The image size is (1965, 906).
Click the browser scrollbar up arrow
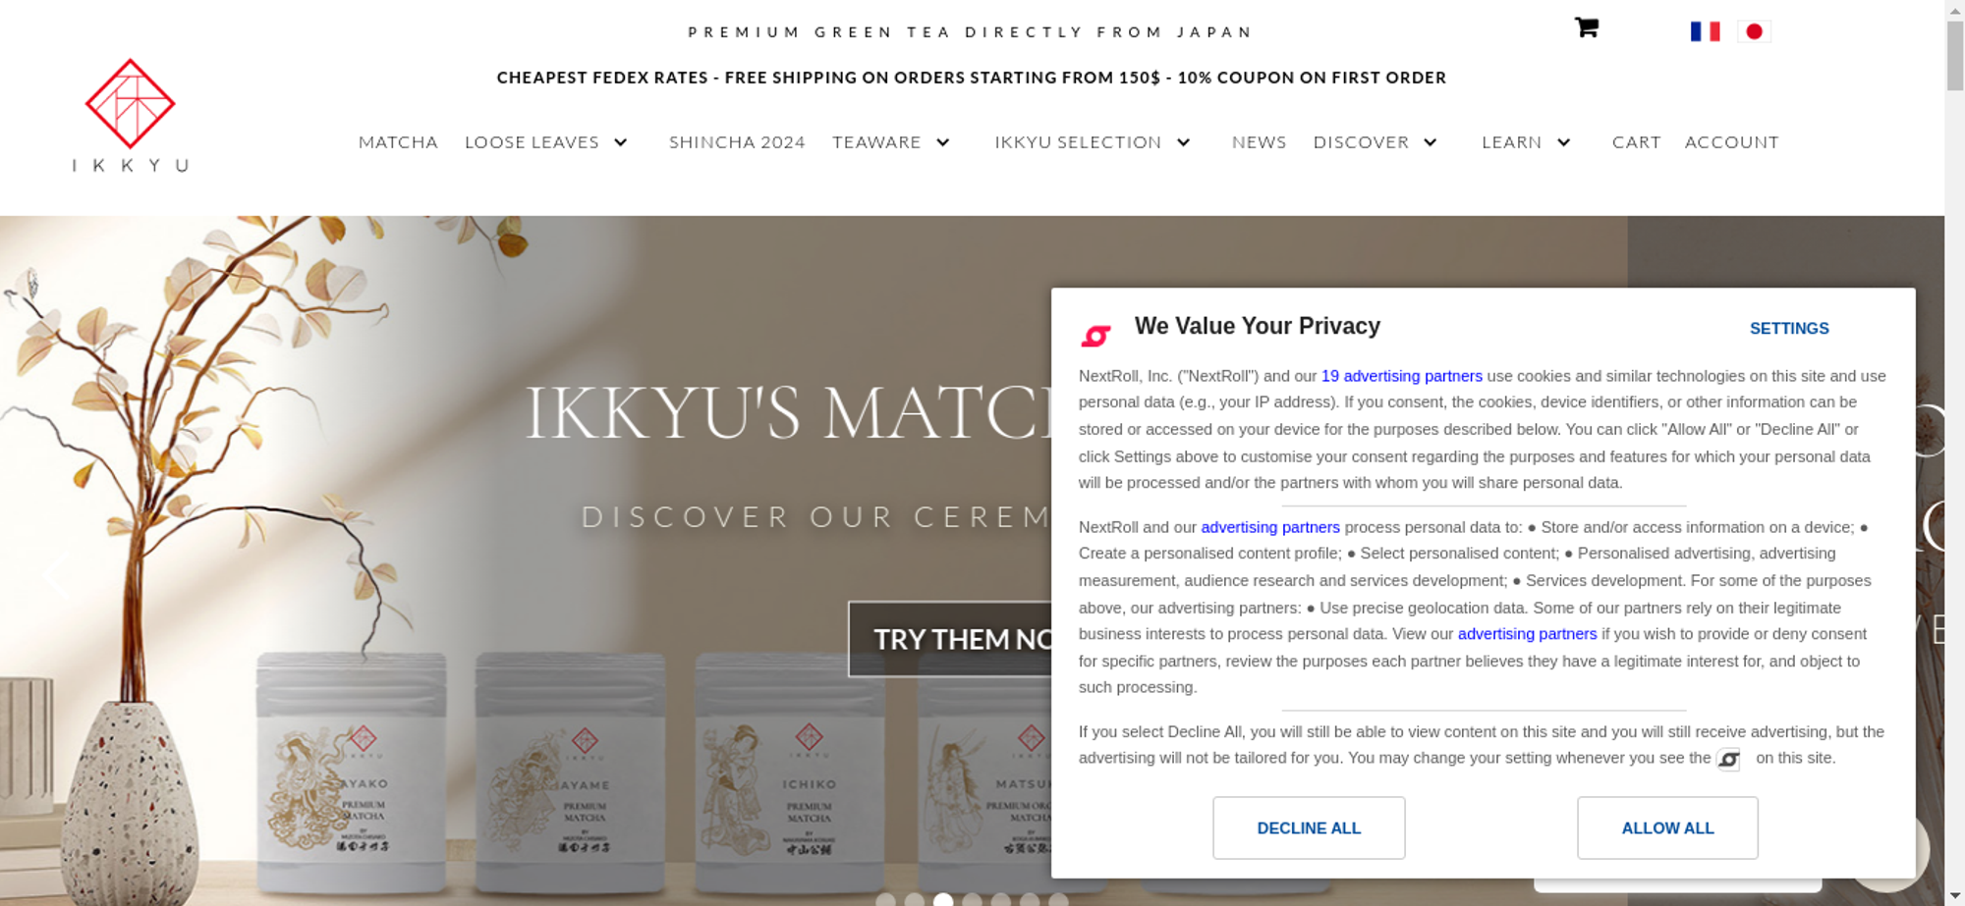[x=1954, y=9]
